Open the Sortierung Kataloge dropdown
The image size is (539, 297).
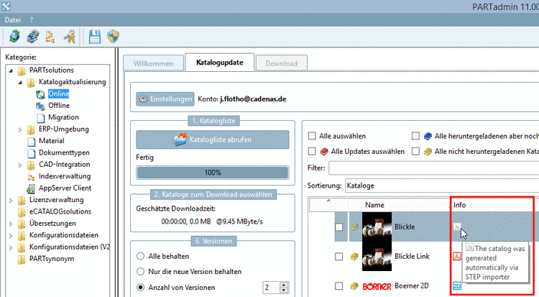(x=442, y=186)
